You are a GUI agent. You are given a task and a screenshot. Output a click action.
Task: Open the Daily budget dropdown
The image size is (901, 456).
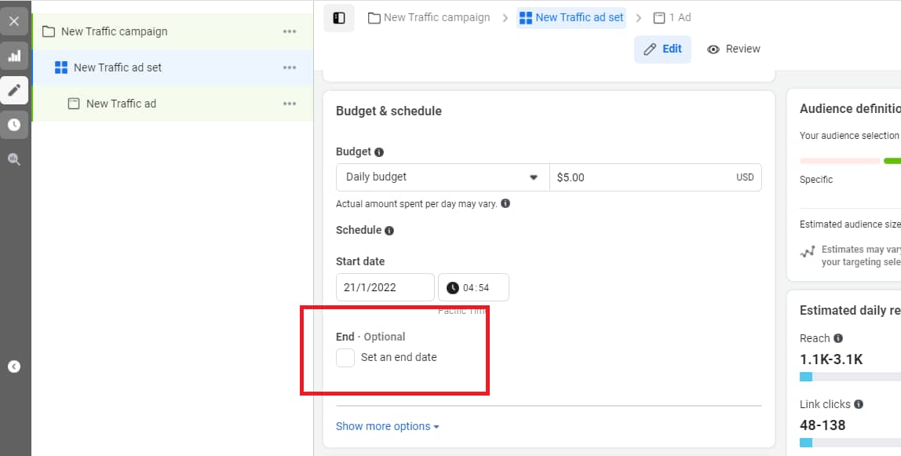442,177
